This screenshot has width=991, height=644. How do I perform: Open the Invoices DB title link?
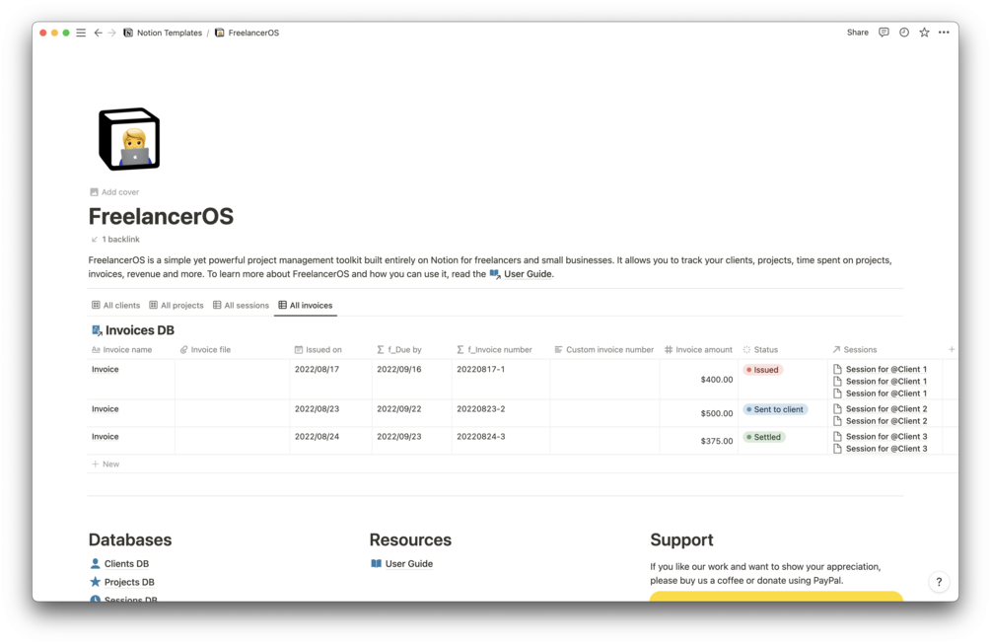click(x=133, y=330)
